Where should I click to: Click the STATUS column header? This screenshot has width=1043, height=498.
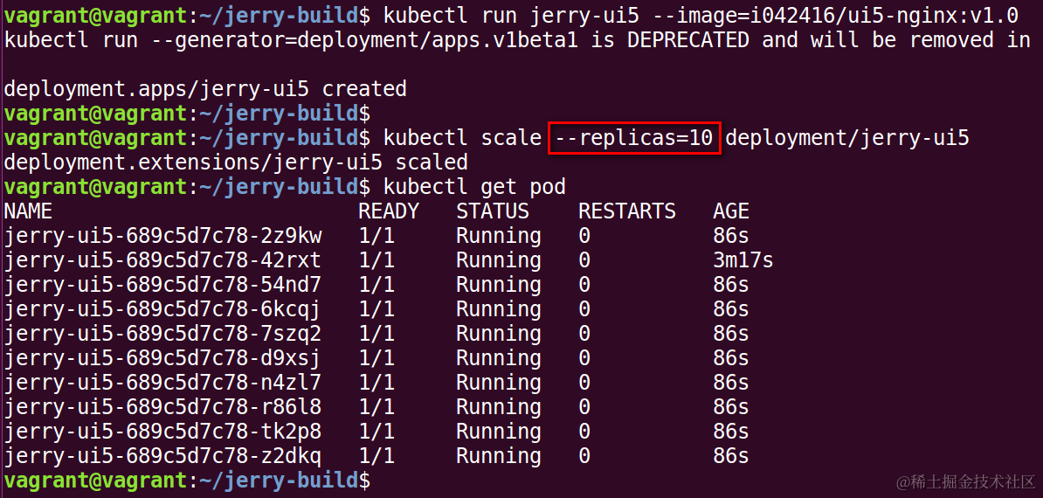493,211
